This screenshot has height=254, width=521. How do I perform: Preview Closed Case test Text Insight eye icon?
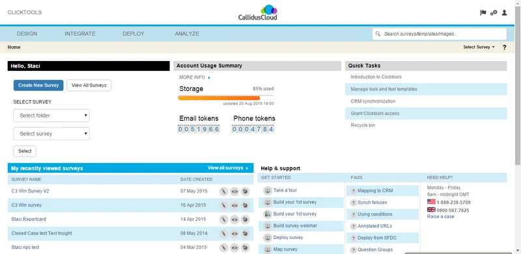click(234, 233)
